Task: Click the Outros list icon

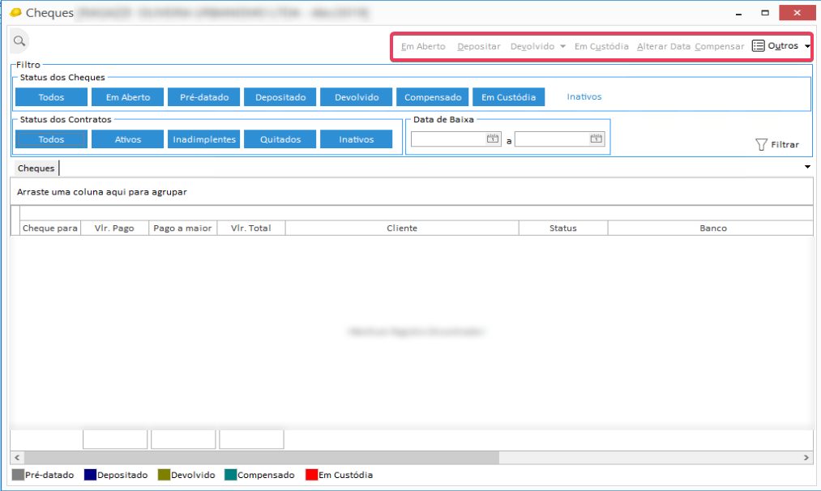Action: click(758, 46)
